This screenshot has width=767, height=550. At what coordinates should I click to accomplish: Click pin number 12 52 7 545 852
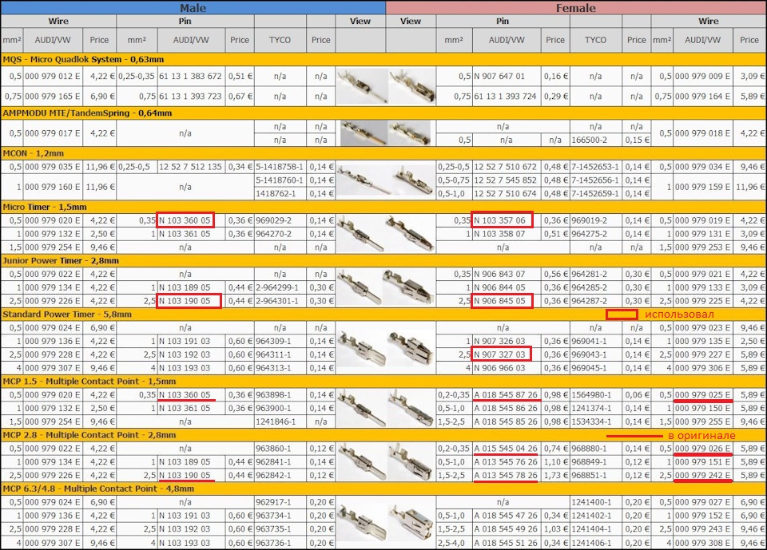(x=505, y=180)
